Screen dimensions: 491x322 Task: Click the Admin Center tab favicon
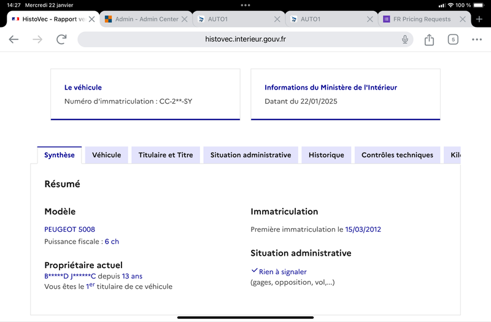click(x=108, y=19)
